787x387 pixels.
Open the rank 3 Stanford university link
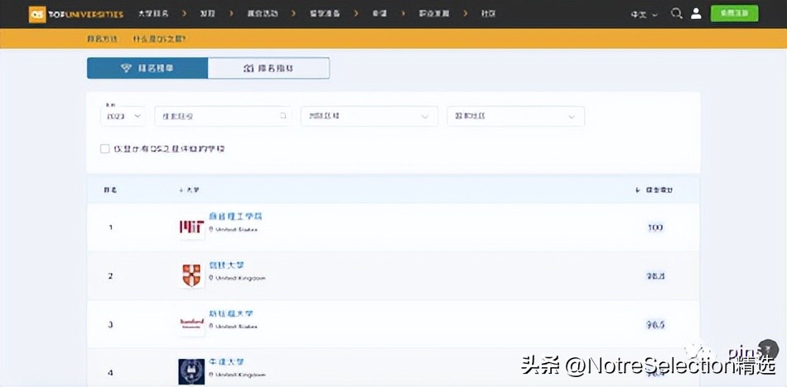coord(230,313)
